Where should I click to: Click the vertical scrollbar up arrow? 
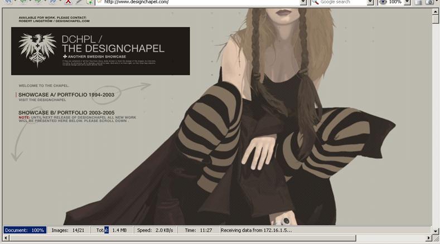click(x=435, y=12)
